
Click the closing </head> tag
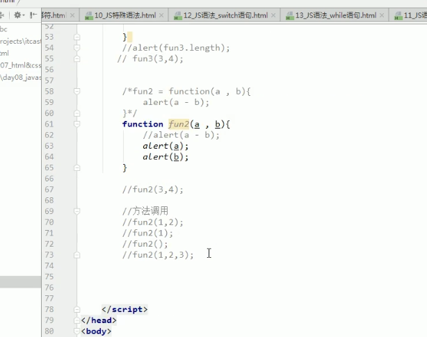(x=99, y=320)
